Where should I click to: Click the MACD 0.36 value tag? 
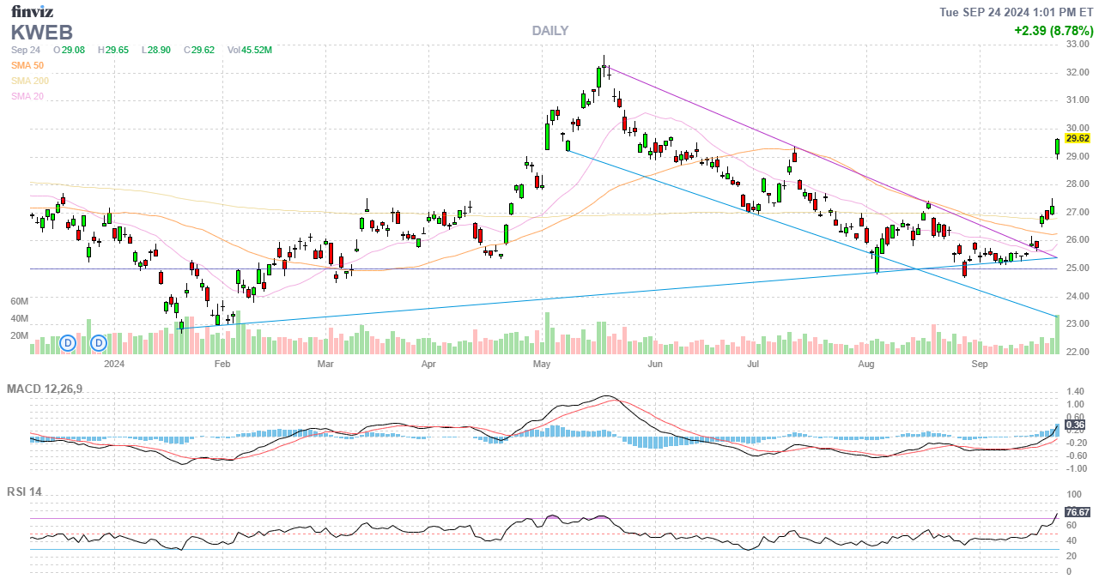[1075, 425]
